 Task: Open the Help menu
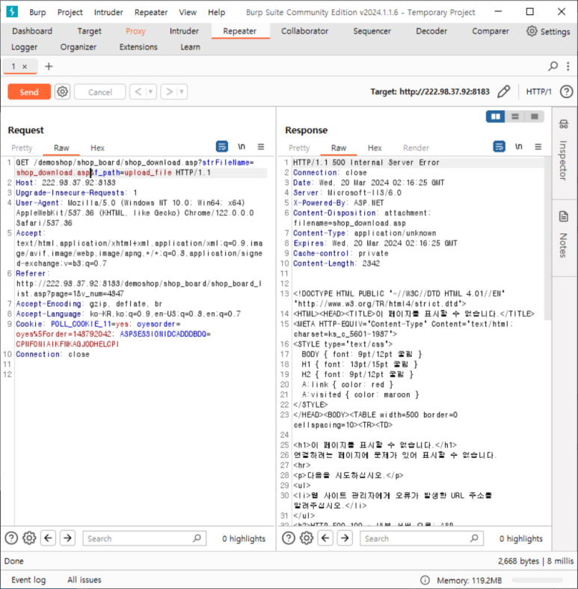[x=217, y=12]
